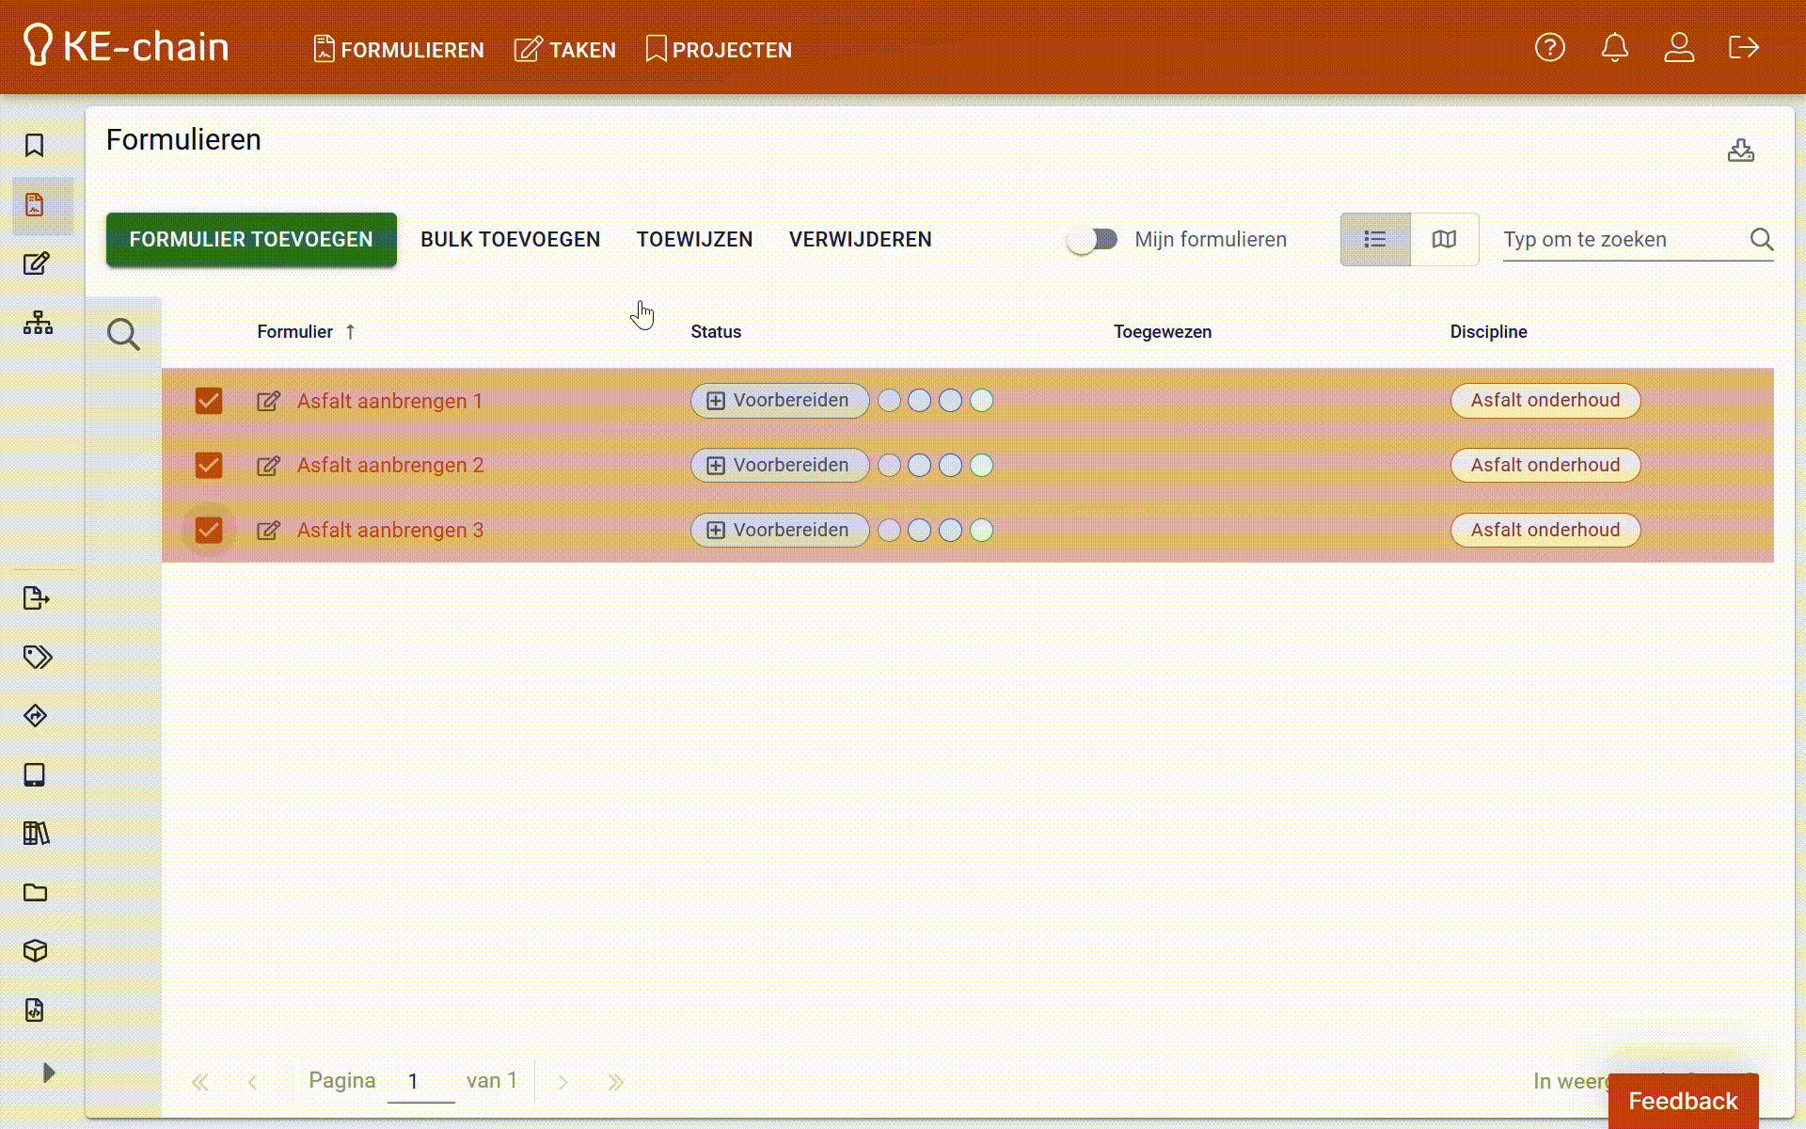Open the user profile icon
1806x1129 pixels.
tap(1679, 47)
